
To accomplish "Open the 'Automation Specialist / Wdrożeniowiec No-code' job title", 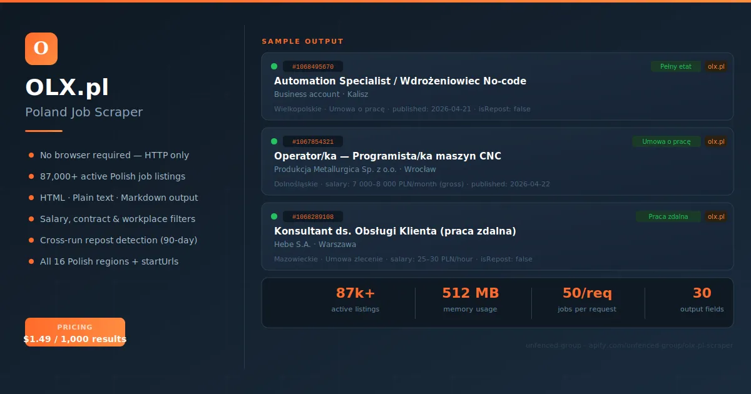I will (401, 81).
